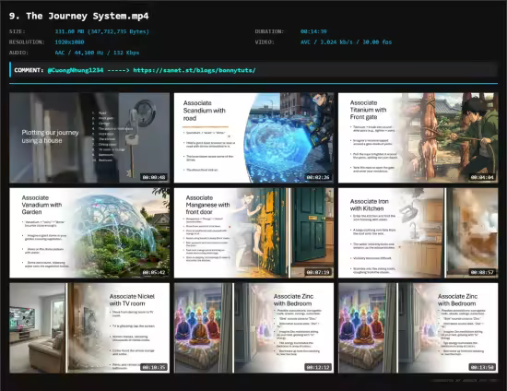The width and height of the screenshot is (507, 391).
Task: Click the 'AUDIO:' label
Action: 18,53
